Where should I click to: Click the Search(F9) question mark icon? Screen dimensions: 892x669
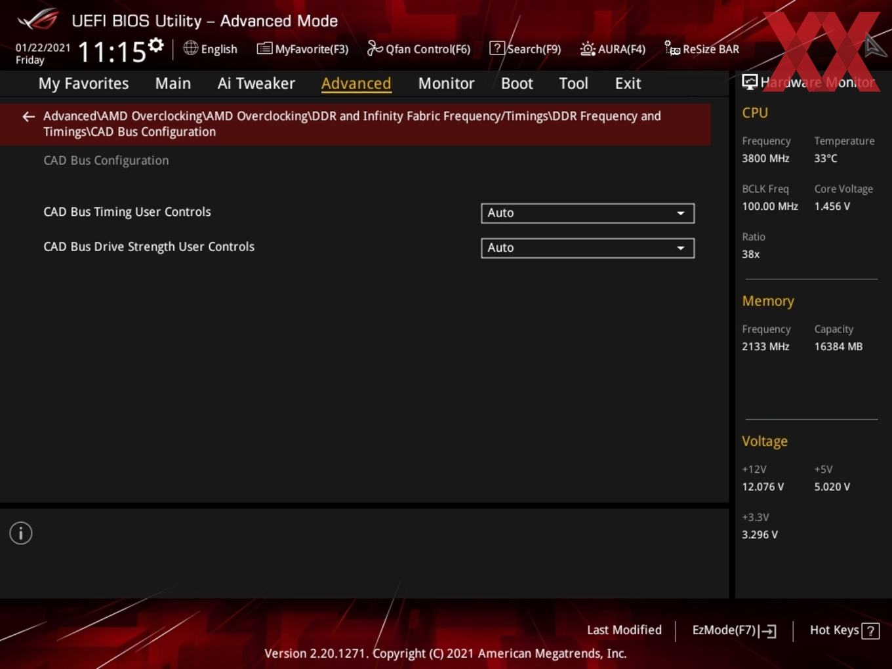coord(497,48)
